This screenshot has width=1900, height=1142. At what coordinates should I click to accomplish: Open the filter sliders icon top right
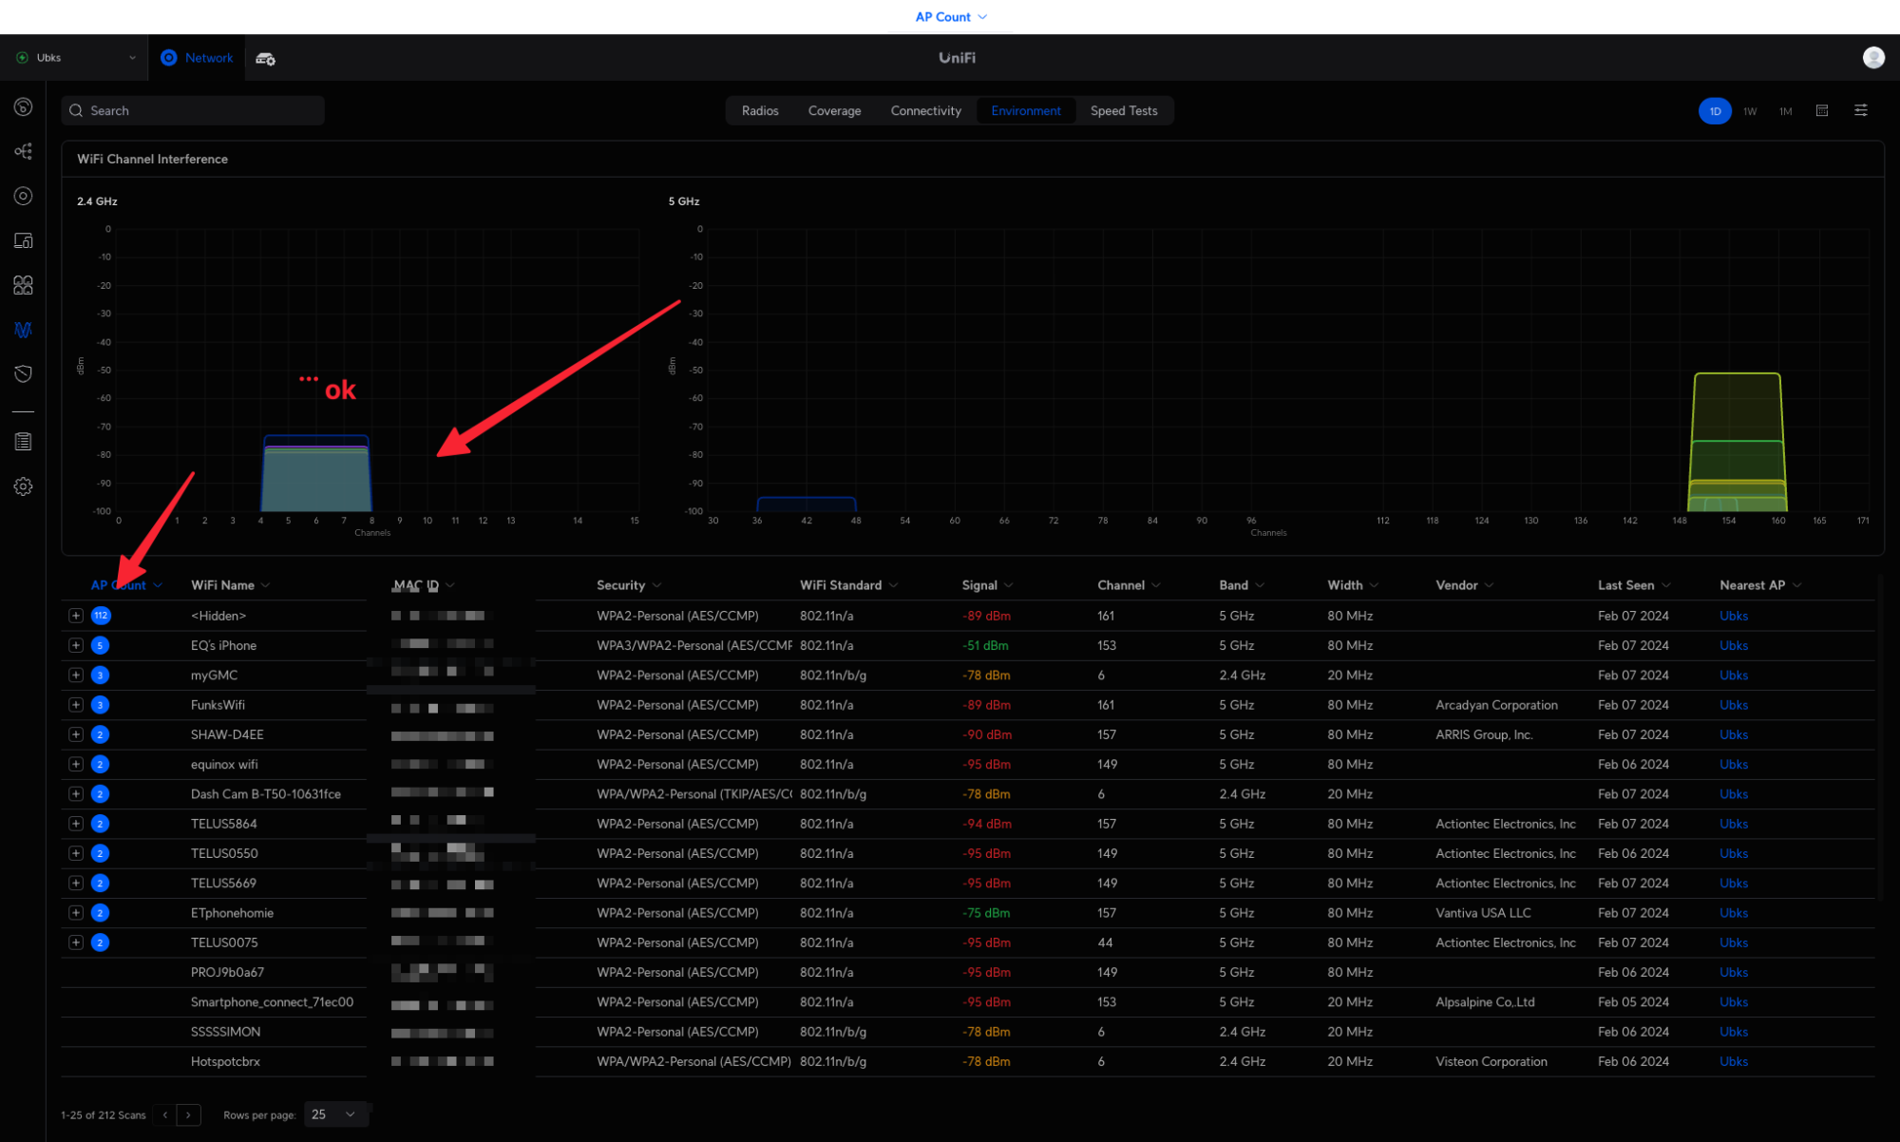(1861, 111)
